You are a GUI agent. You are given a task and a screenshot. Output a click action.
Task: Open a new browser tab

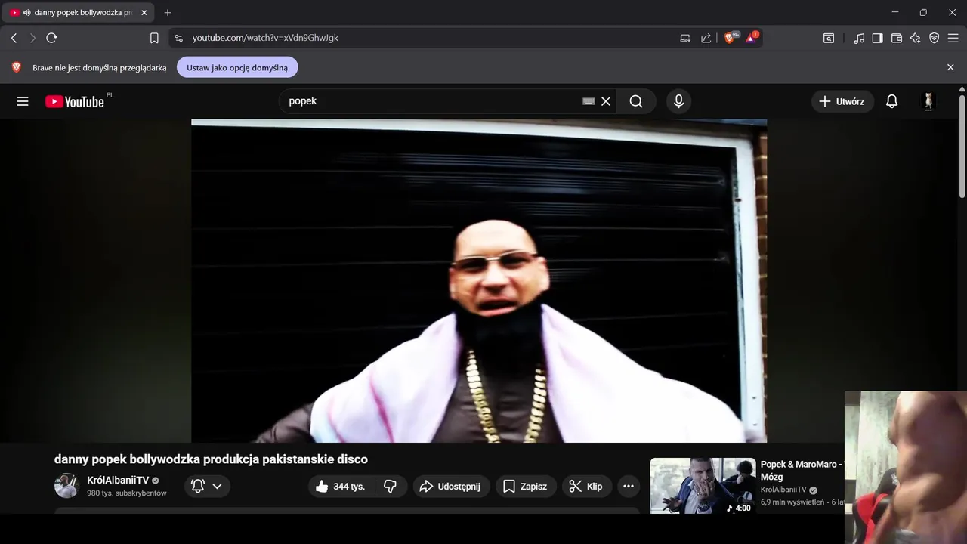pos(168,13)
